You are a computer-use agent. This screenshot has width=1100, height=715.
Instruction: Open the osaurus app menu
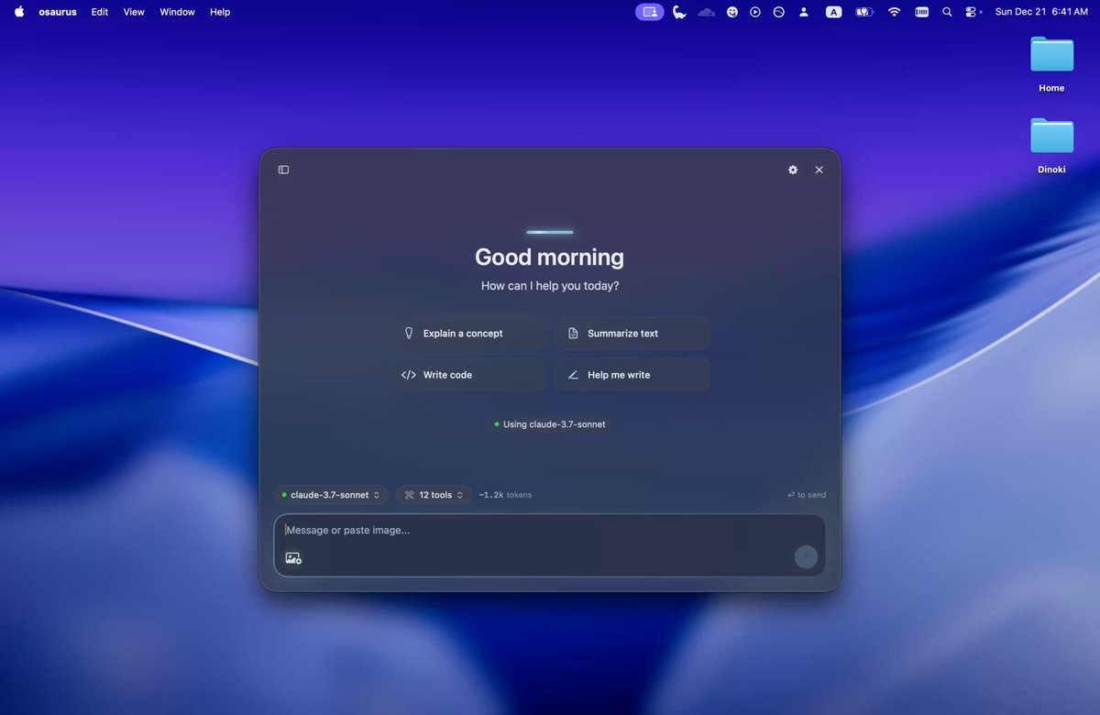tap(58, 12)
